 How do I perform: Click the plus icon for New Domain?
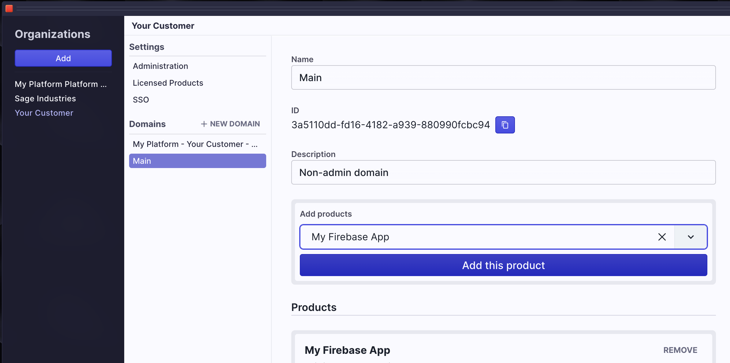tap(204, 124)
